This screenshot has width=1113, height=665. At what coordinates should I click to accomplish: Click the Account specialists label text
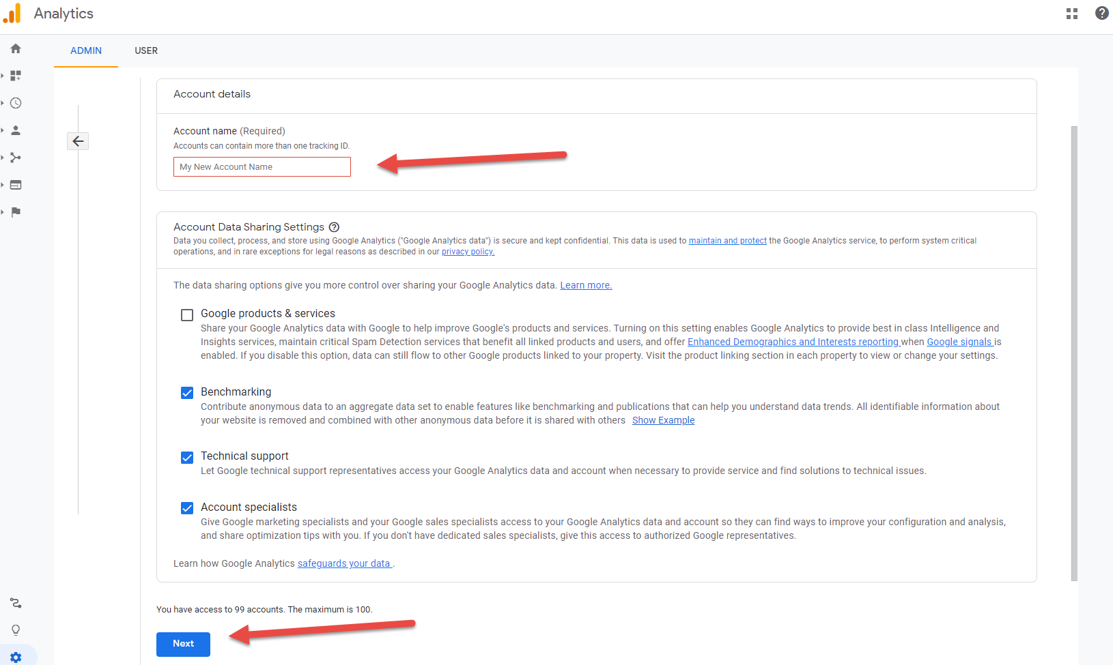coord(249,507)
